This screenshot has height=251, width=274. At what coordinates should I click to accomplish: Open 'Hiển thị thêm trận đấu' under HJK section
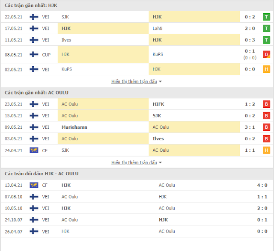[134, 82]
